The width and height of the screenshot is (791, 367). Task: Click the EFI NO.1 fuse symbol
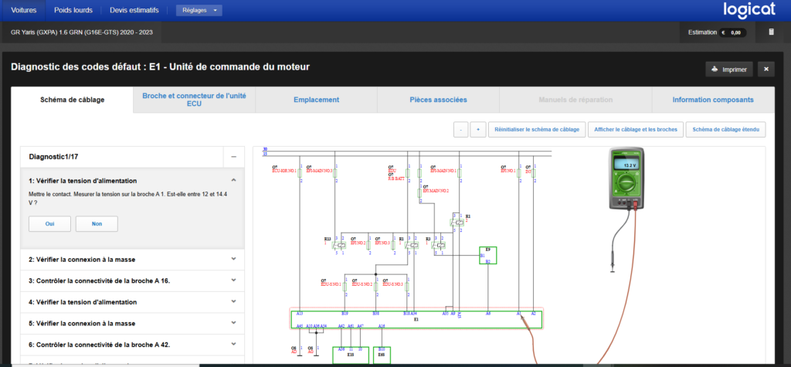click(519, 173)
